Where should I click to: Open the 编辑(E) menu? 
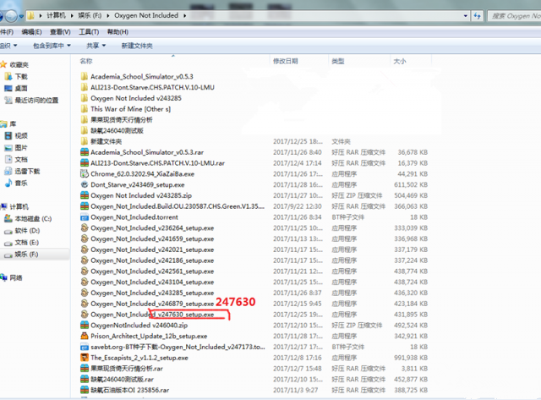pos(31,32)
